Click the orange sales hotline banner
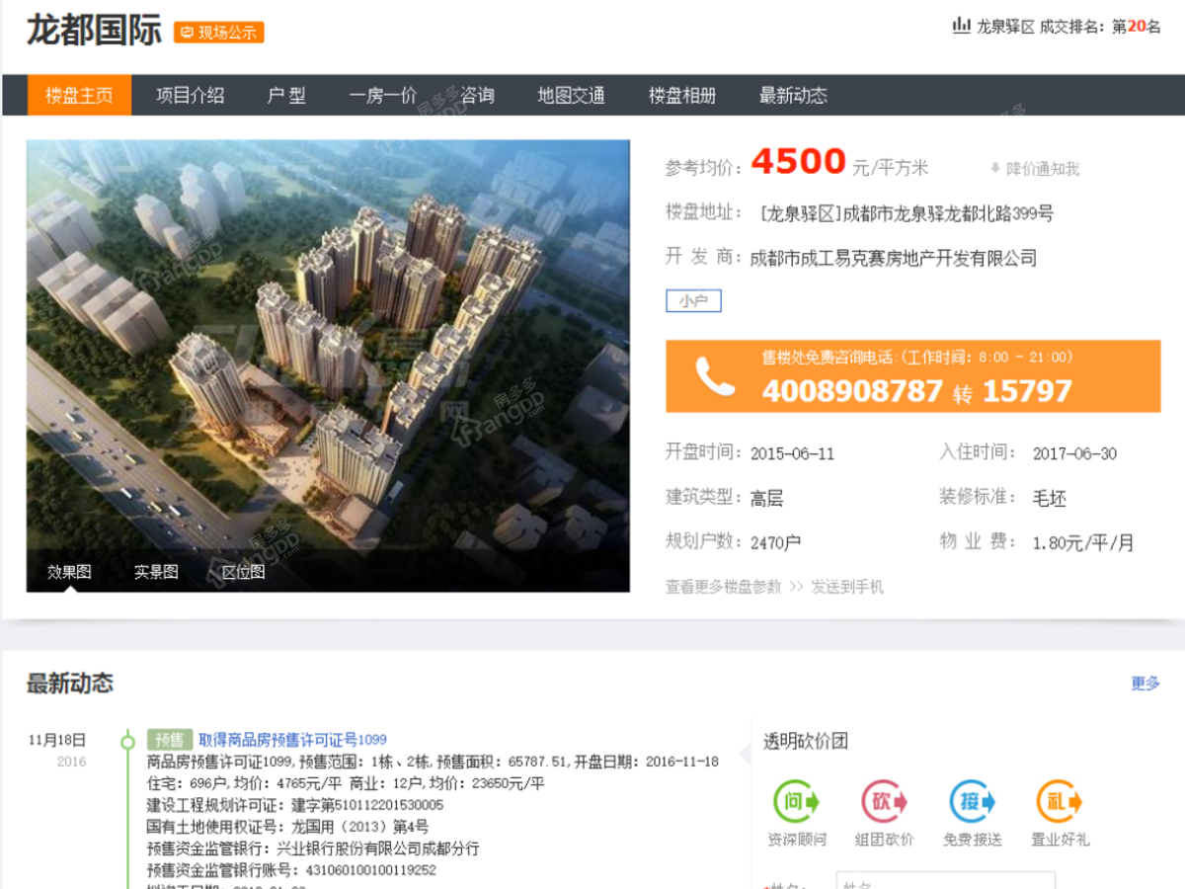This screenshot has width=1185, height=889. (x=913, y=376)
